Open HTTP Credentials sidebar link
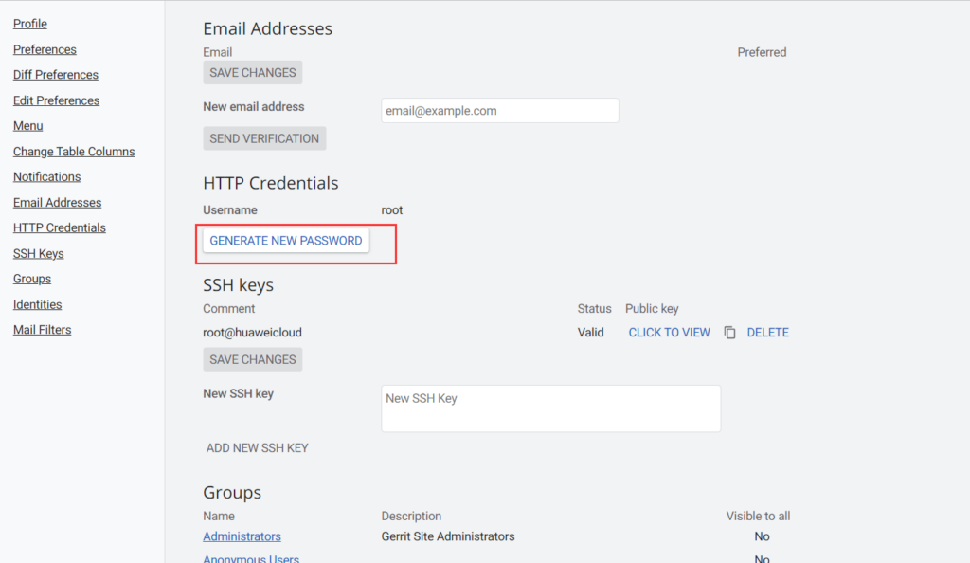This screenshot has width=970, height=563. [60, 227]
